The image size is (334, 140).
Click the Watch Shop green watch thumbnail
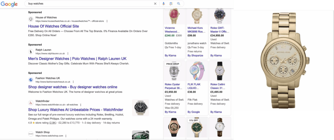point(140,135)
